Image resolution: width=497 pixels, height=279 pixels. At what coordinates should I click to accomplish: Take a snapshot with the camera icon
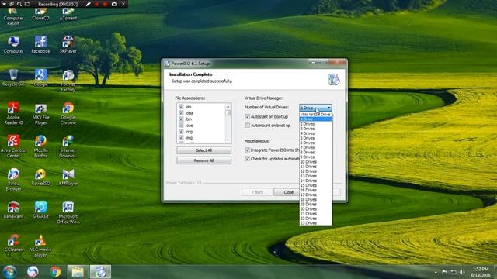[x=114, y=4]
